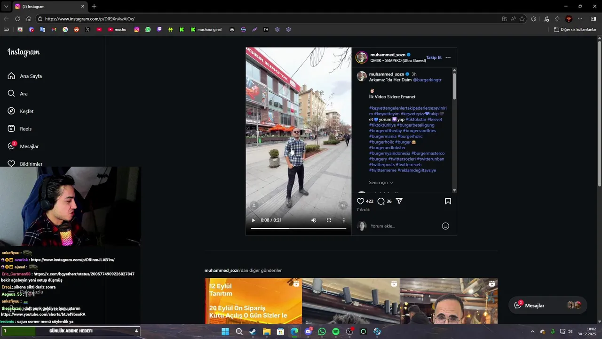Open the #tiktokstar hashtag link
This screenshot has height=339, width=602.
[x=416, y=120]
